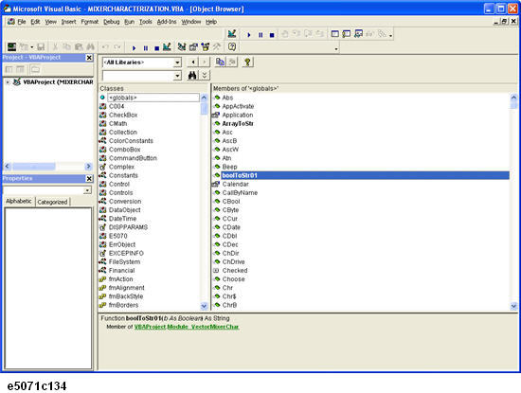The image size is (521, 393).
Task: Click Break pause button on standard toolbar
Action: point(146,48)
